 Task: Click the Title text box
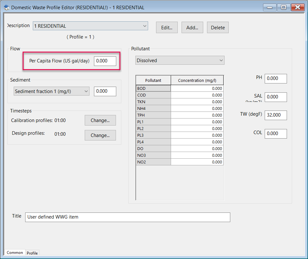(127, 217)
